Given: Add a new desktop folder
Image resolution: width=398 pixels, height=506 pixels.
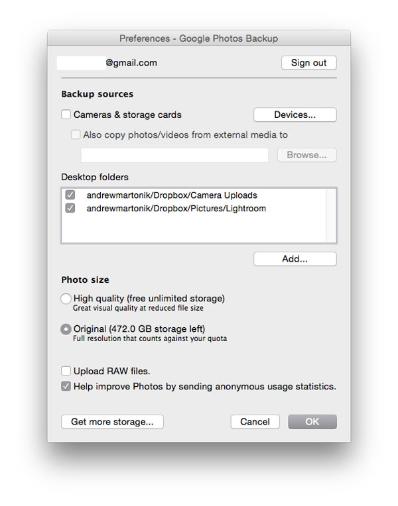Looking at the screenshot, I should point(295,259).
